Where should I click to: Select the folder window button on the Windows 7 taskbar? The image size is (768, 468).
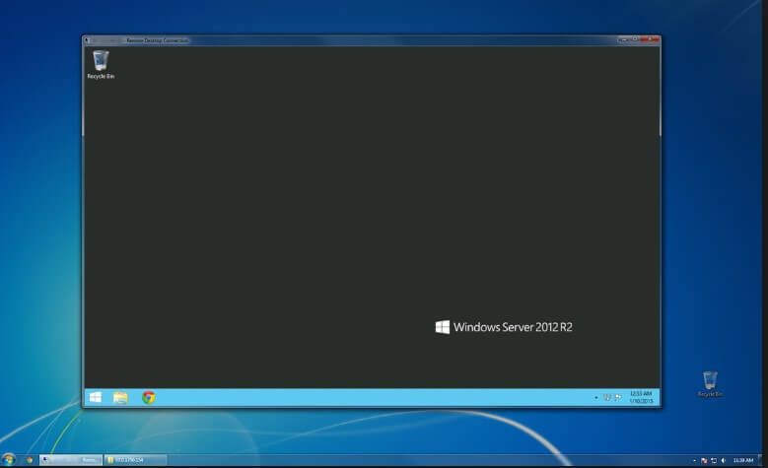[x=136, y=460]
